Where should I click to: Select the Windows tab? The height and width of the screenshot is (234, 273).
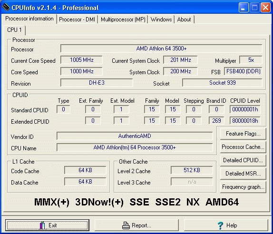161,19
